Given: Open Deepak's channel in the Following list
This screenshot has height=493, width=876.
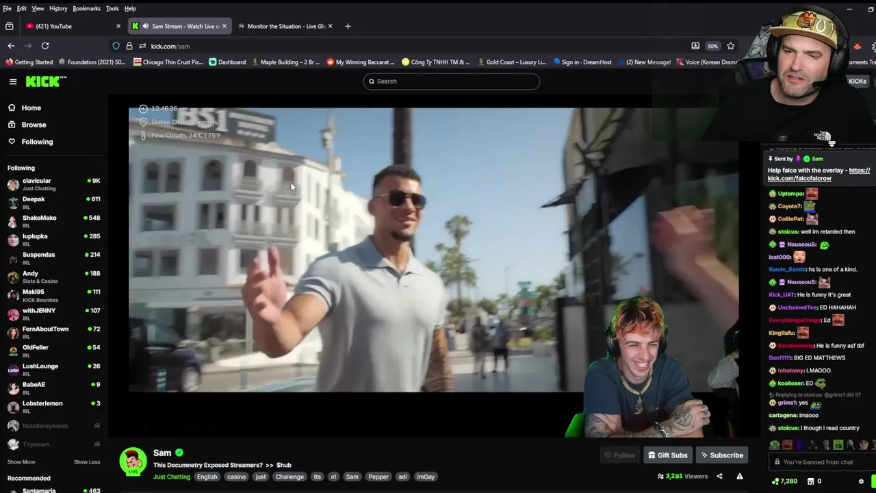Looking at the screenshot, I should pos(53,203).
